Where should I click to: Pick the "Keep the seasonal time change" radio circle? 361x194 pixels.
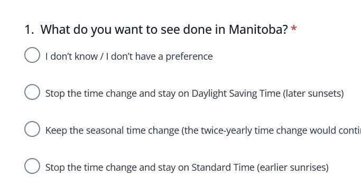[32, 129]
